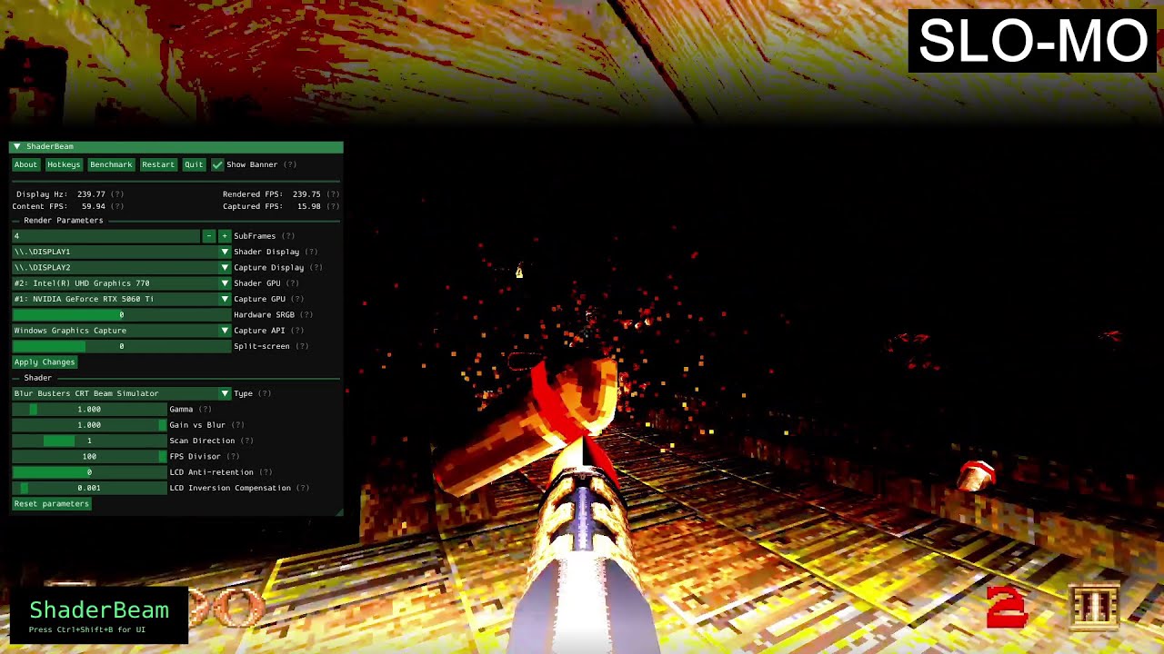The height and width of the screenshot is (654, 1164).
Task: Open the Shader Display dropdown
Action: point(225,252)
